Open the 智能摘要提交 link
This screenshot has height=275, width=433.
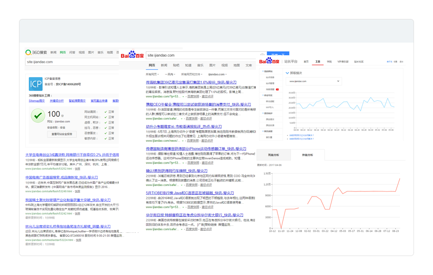coord(77,101)
